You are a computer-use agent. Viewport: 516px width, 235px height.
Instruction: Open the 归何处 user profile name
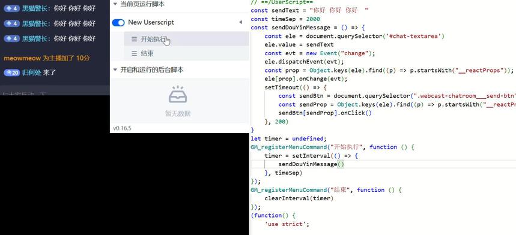pos(32,73)
